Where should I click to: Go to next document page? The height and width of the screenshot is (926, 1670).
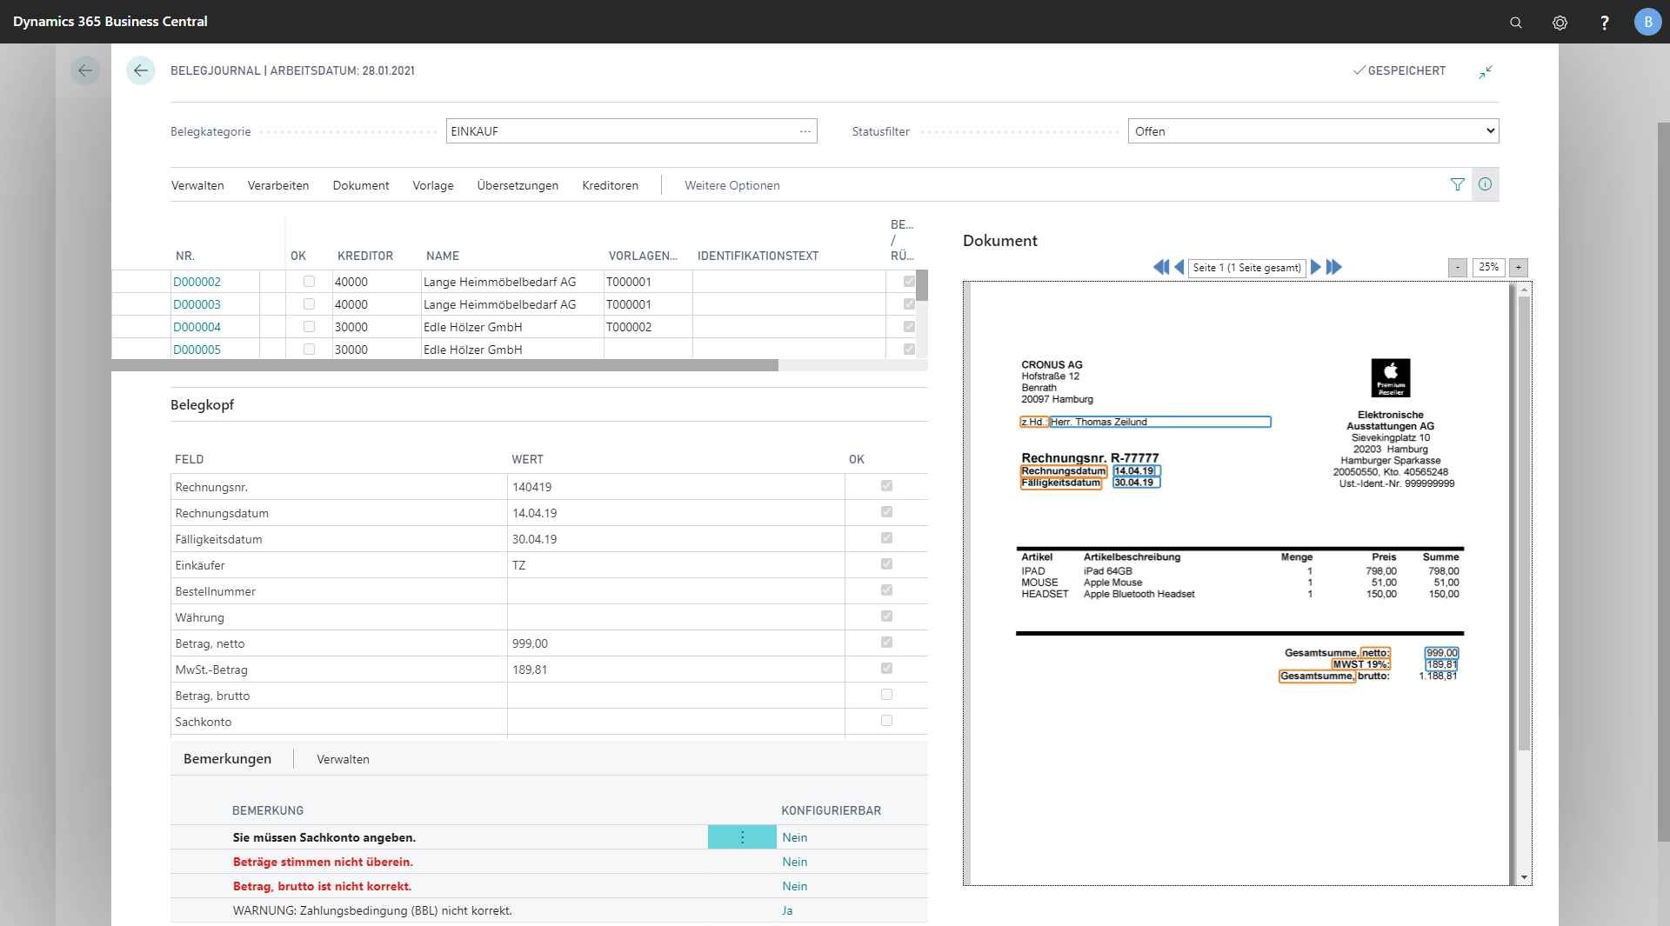1316,267
